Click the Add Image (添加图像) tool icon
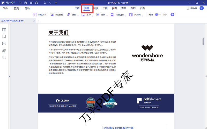207x129 pixels. point(52,15)
